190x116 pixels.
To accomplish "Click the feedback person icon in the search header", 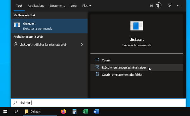I will pyautogui.click(x=169, y=6).
